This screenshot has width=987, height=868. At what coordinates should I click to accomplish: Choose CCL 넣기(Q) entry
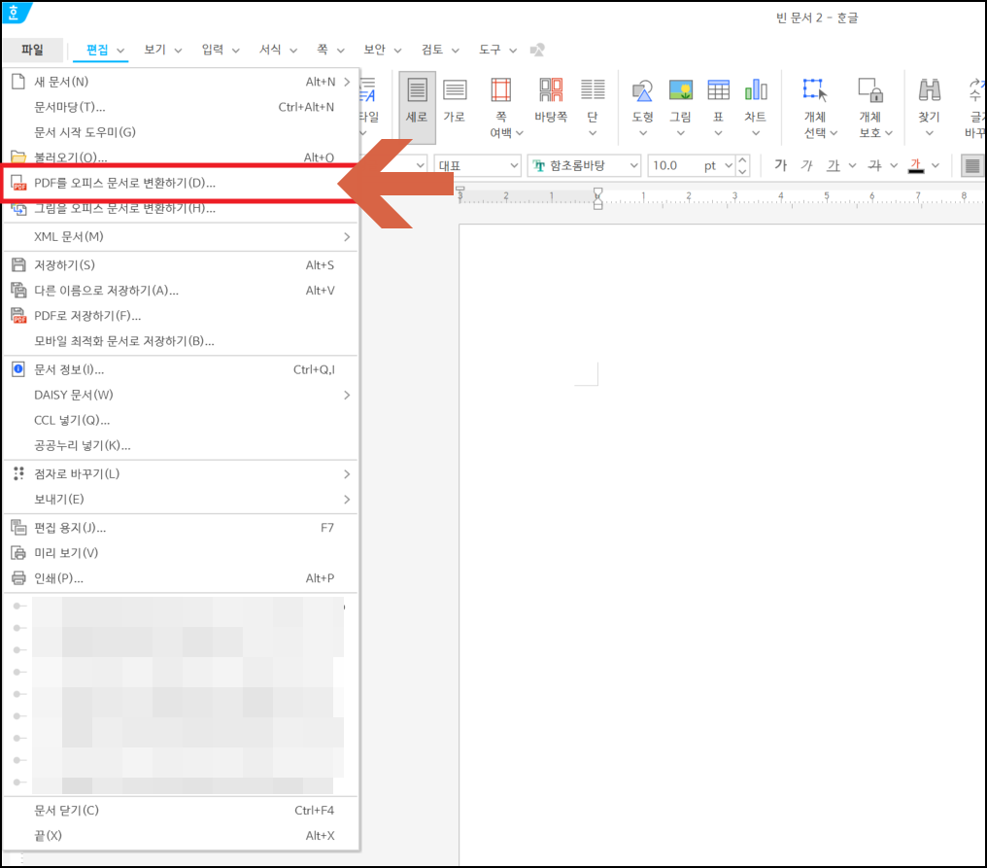(x=181, y=420)
